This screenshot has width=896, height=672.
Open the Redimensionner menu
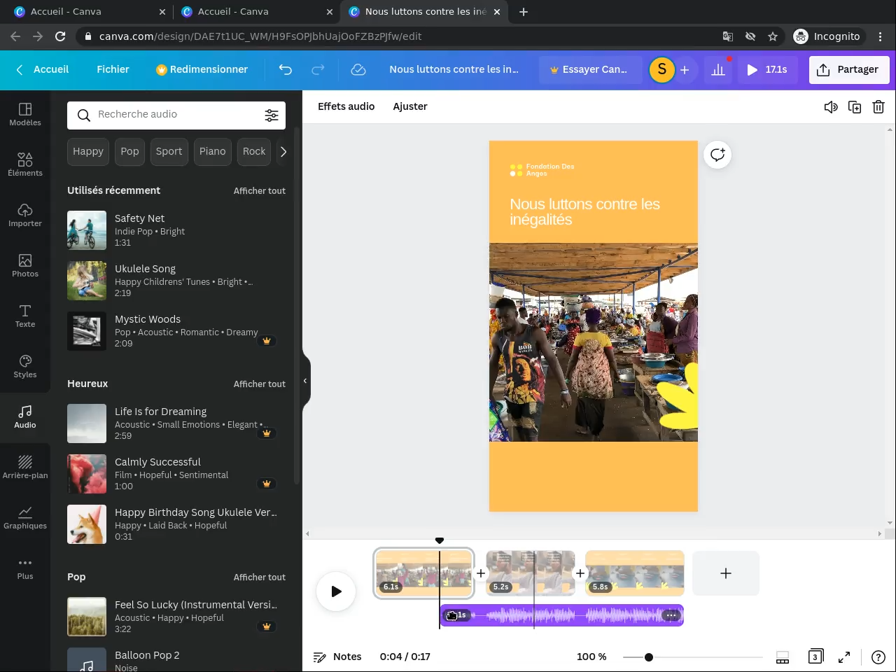(x=202, y=69)
